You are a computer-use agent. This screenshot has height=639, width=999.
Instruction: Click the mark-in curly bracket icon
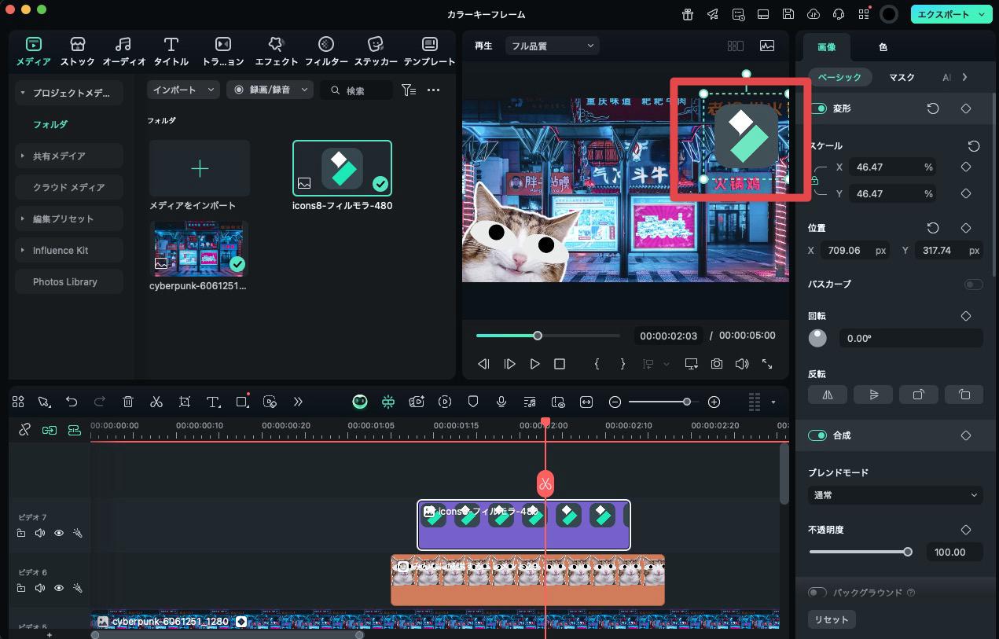pyautogui.click(x=597, y=364)
